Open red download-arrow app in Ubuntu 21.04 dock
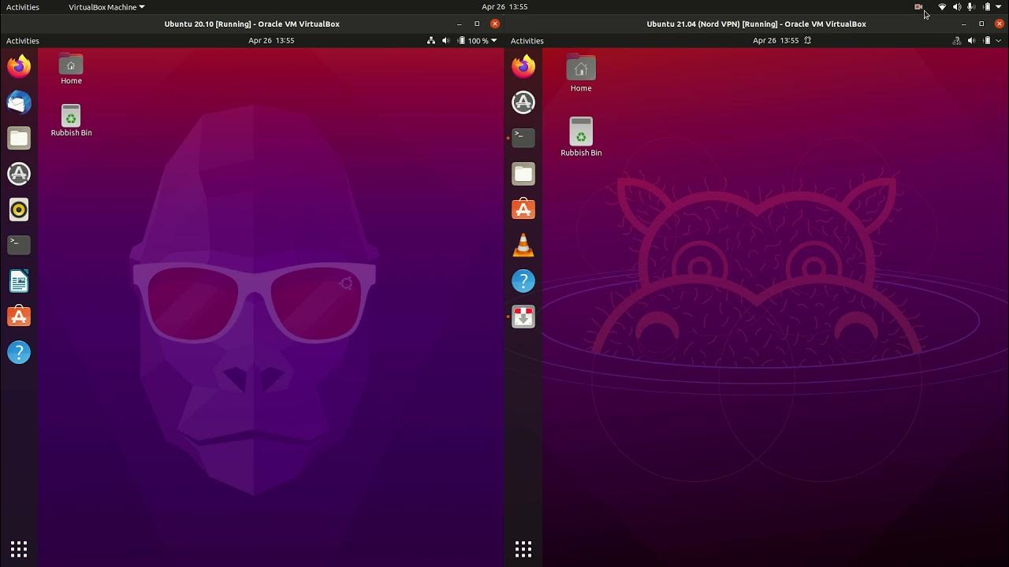The image size is (1009, 567). tap(523, 317)
